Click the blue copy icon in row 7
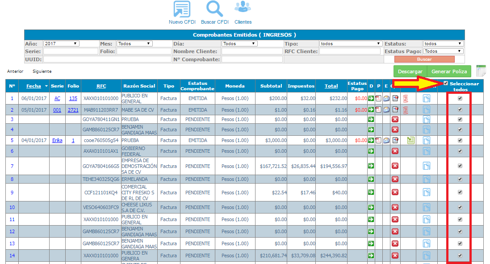490x264 pixels. [427, 166]
